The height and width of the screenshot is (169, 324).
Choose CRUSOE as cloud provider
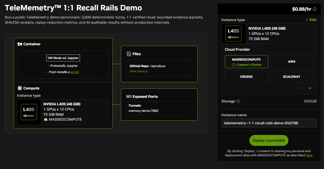[x=247, y=77]
